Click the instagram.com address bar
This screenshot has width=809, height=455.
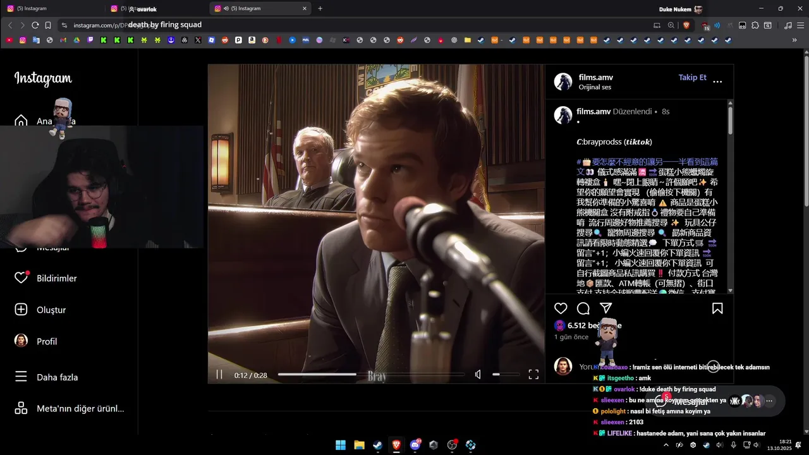pos(354,25)
